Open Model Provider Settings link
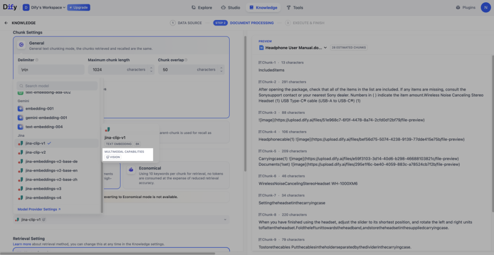 [x=39, y=209]
